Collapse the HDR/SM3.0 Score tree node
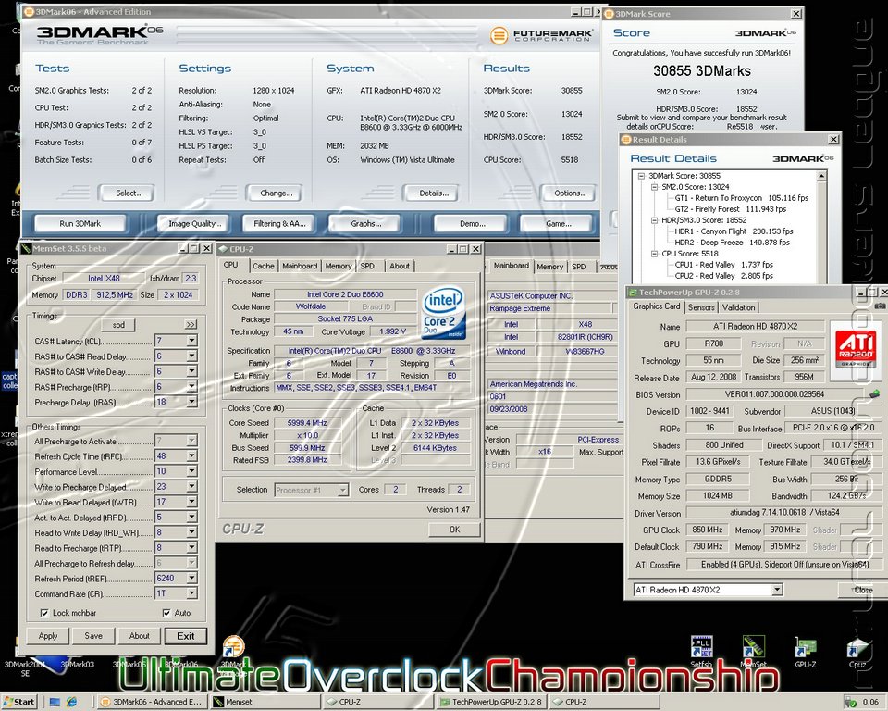 click(x=654, y=220)
